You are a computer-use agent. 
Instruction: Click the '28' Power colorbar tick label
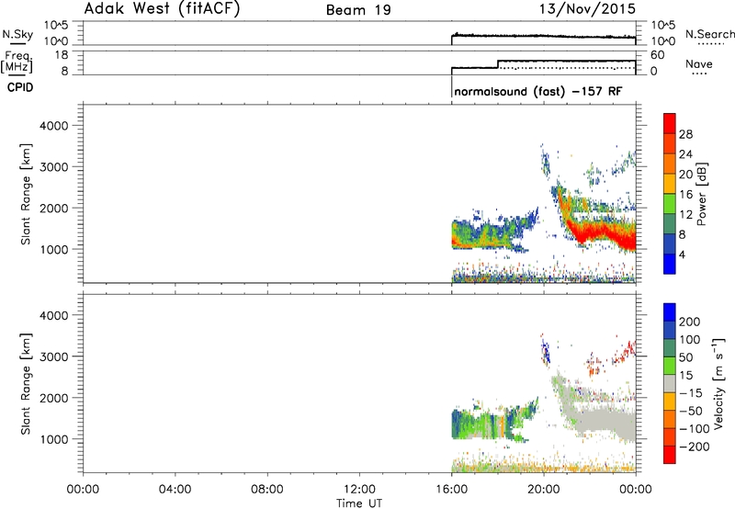click(x=685, y=134)
